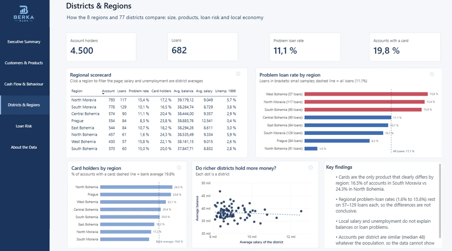Click the rightmost dot in scatter chart

click(301, 211)
